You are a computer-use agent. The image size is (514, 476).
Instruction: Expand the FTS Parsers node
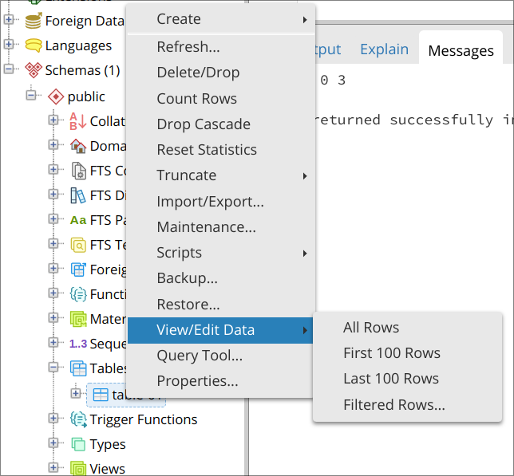point(53,218)
